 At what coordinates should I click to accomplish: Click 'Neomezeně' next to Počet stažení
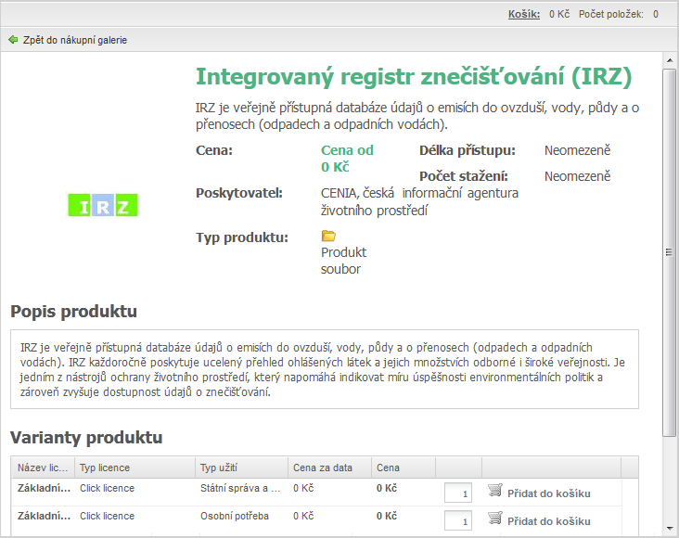[577, 177]
